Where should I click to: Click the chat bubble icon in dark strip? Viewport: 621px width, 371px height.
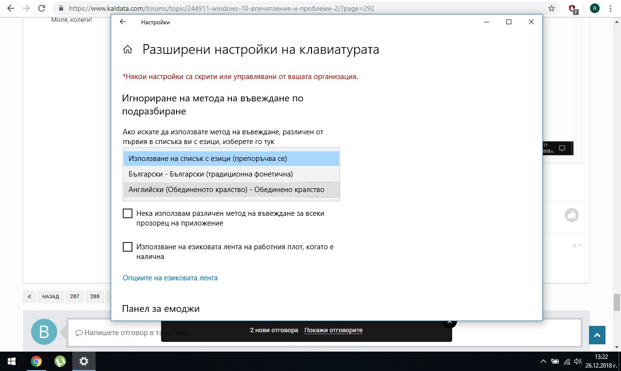point(562,148)
